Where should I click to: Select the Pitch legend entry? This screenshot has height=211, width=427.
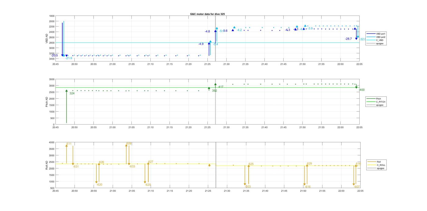click(x=374, y=99)
